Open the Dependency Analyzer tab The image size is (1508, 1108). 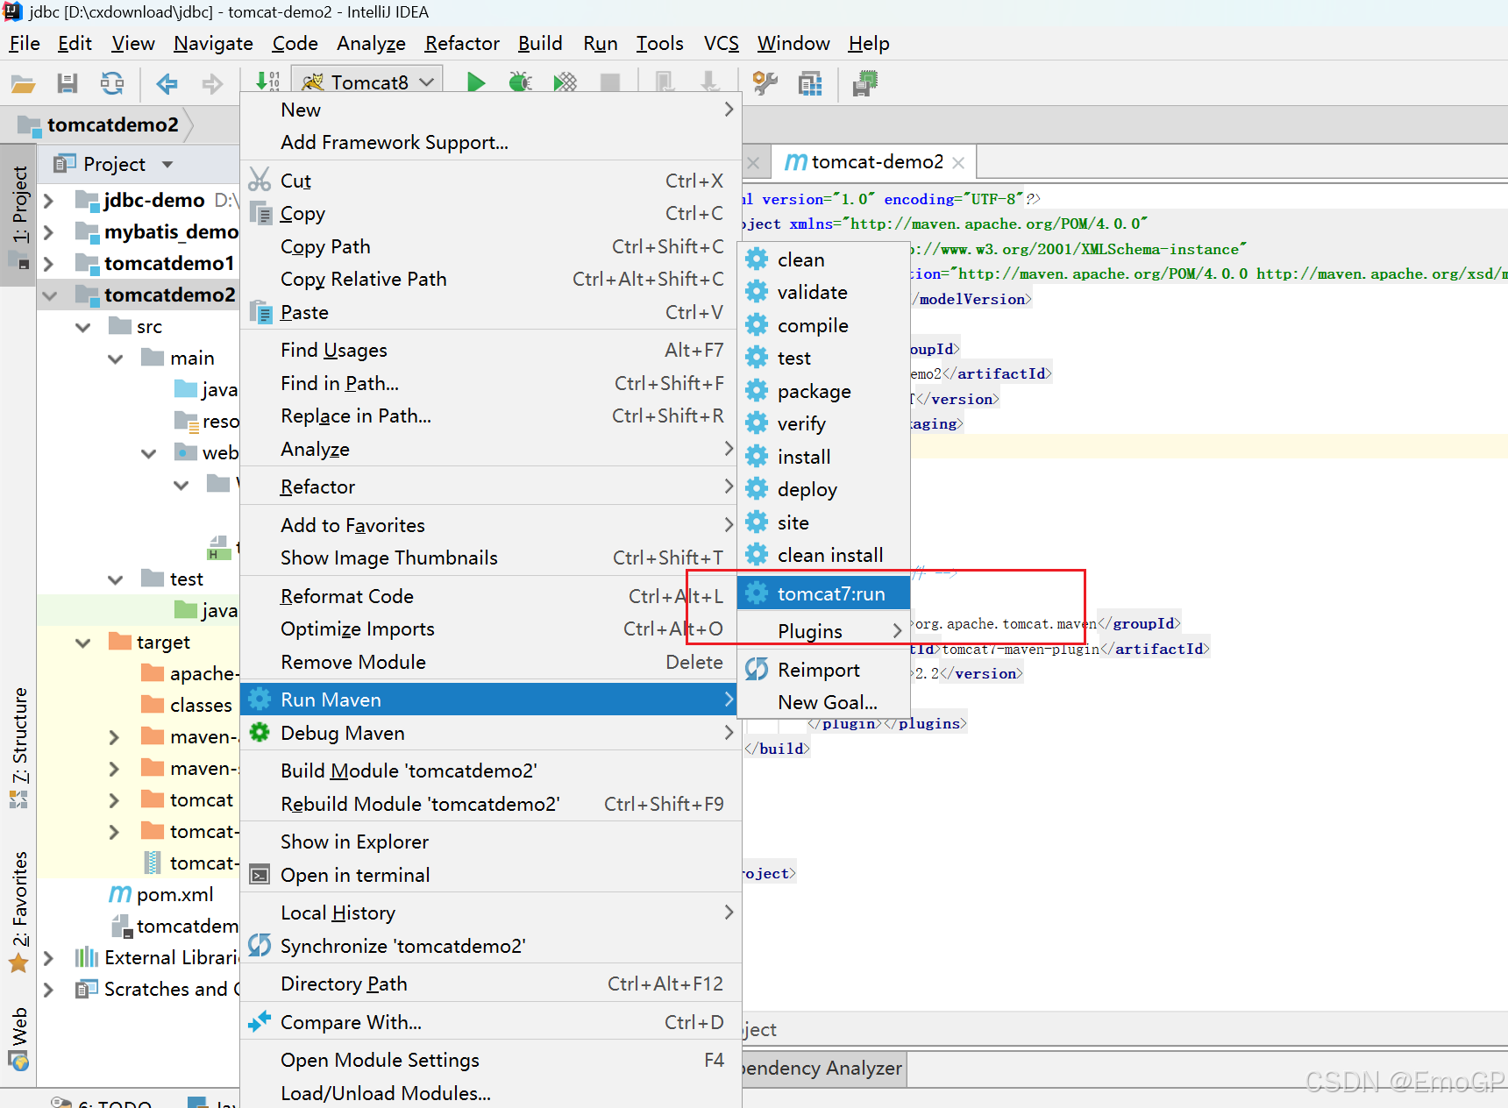[824, 1068]
